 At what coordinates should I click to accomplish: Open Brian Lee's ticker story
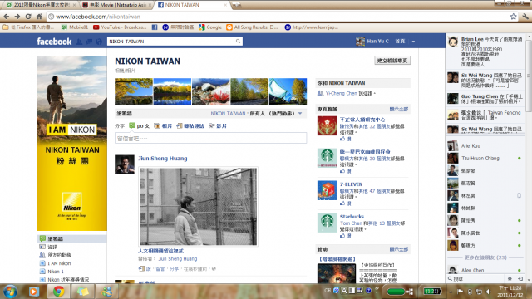485,51
